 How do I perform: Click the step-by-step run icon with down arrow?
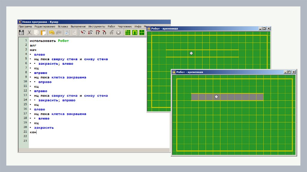click(90, 32)
